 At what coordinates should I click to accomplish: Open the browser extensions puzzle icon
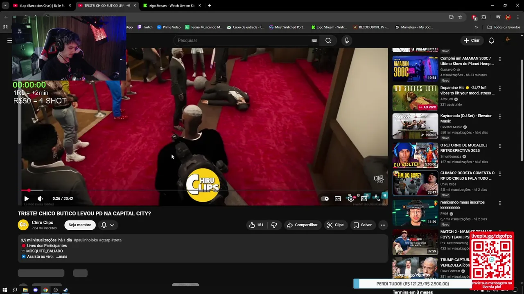[x=484, y=17]
